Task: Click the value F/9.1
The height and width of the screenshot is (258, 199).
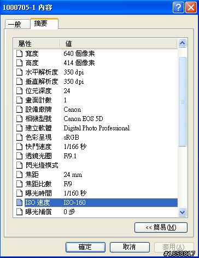Action: click(x=70, y=156)
